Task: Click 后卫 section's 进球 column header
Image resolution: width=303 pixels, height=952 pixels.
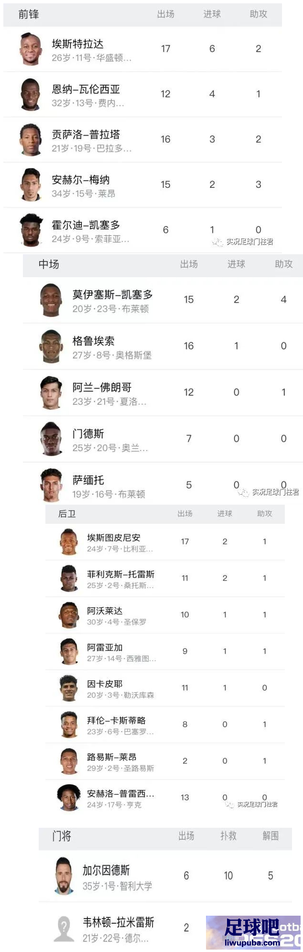Action: (x=225, y=513)
